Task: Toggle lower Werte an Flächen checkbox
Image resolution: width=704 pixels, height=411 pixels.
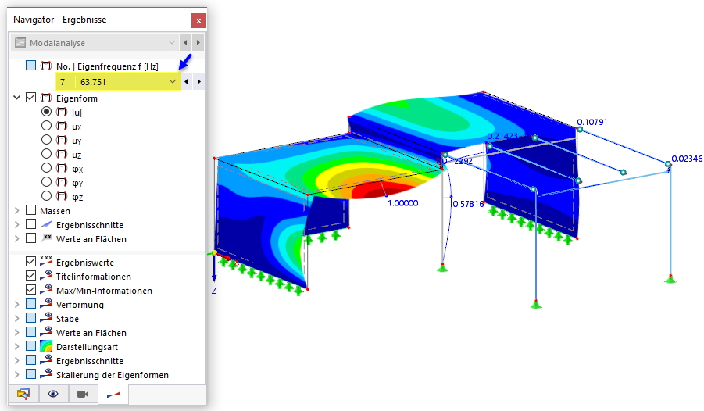Action: click(x=30, y=332)
